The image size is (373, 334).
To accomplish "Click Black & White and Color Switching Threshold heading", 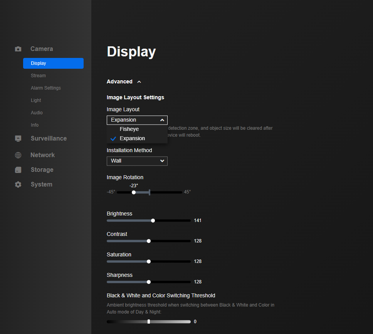I will pos(161,296).
